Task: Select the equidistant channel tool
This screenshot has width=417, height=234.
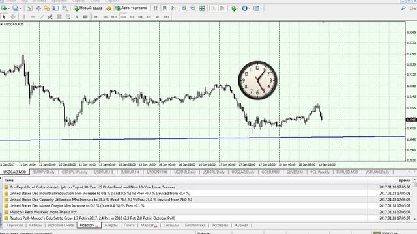Action: click(50, 17)
